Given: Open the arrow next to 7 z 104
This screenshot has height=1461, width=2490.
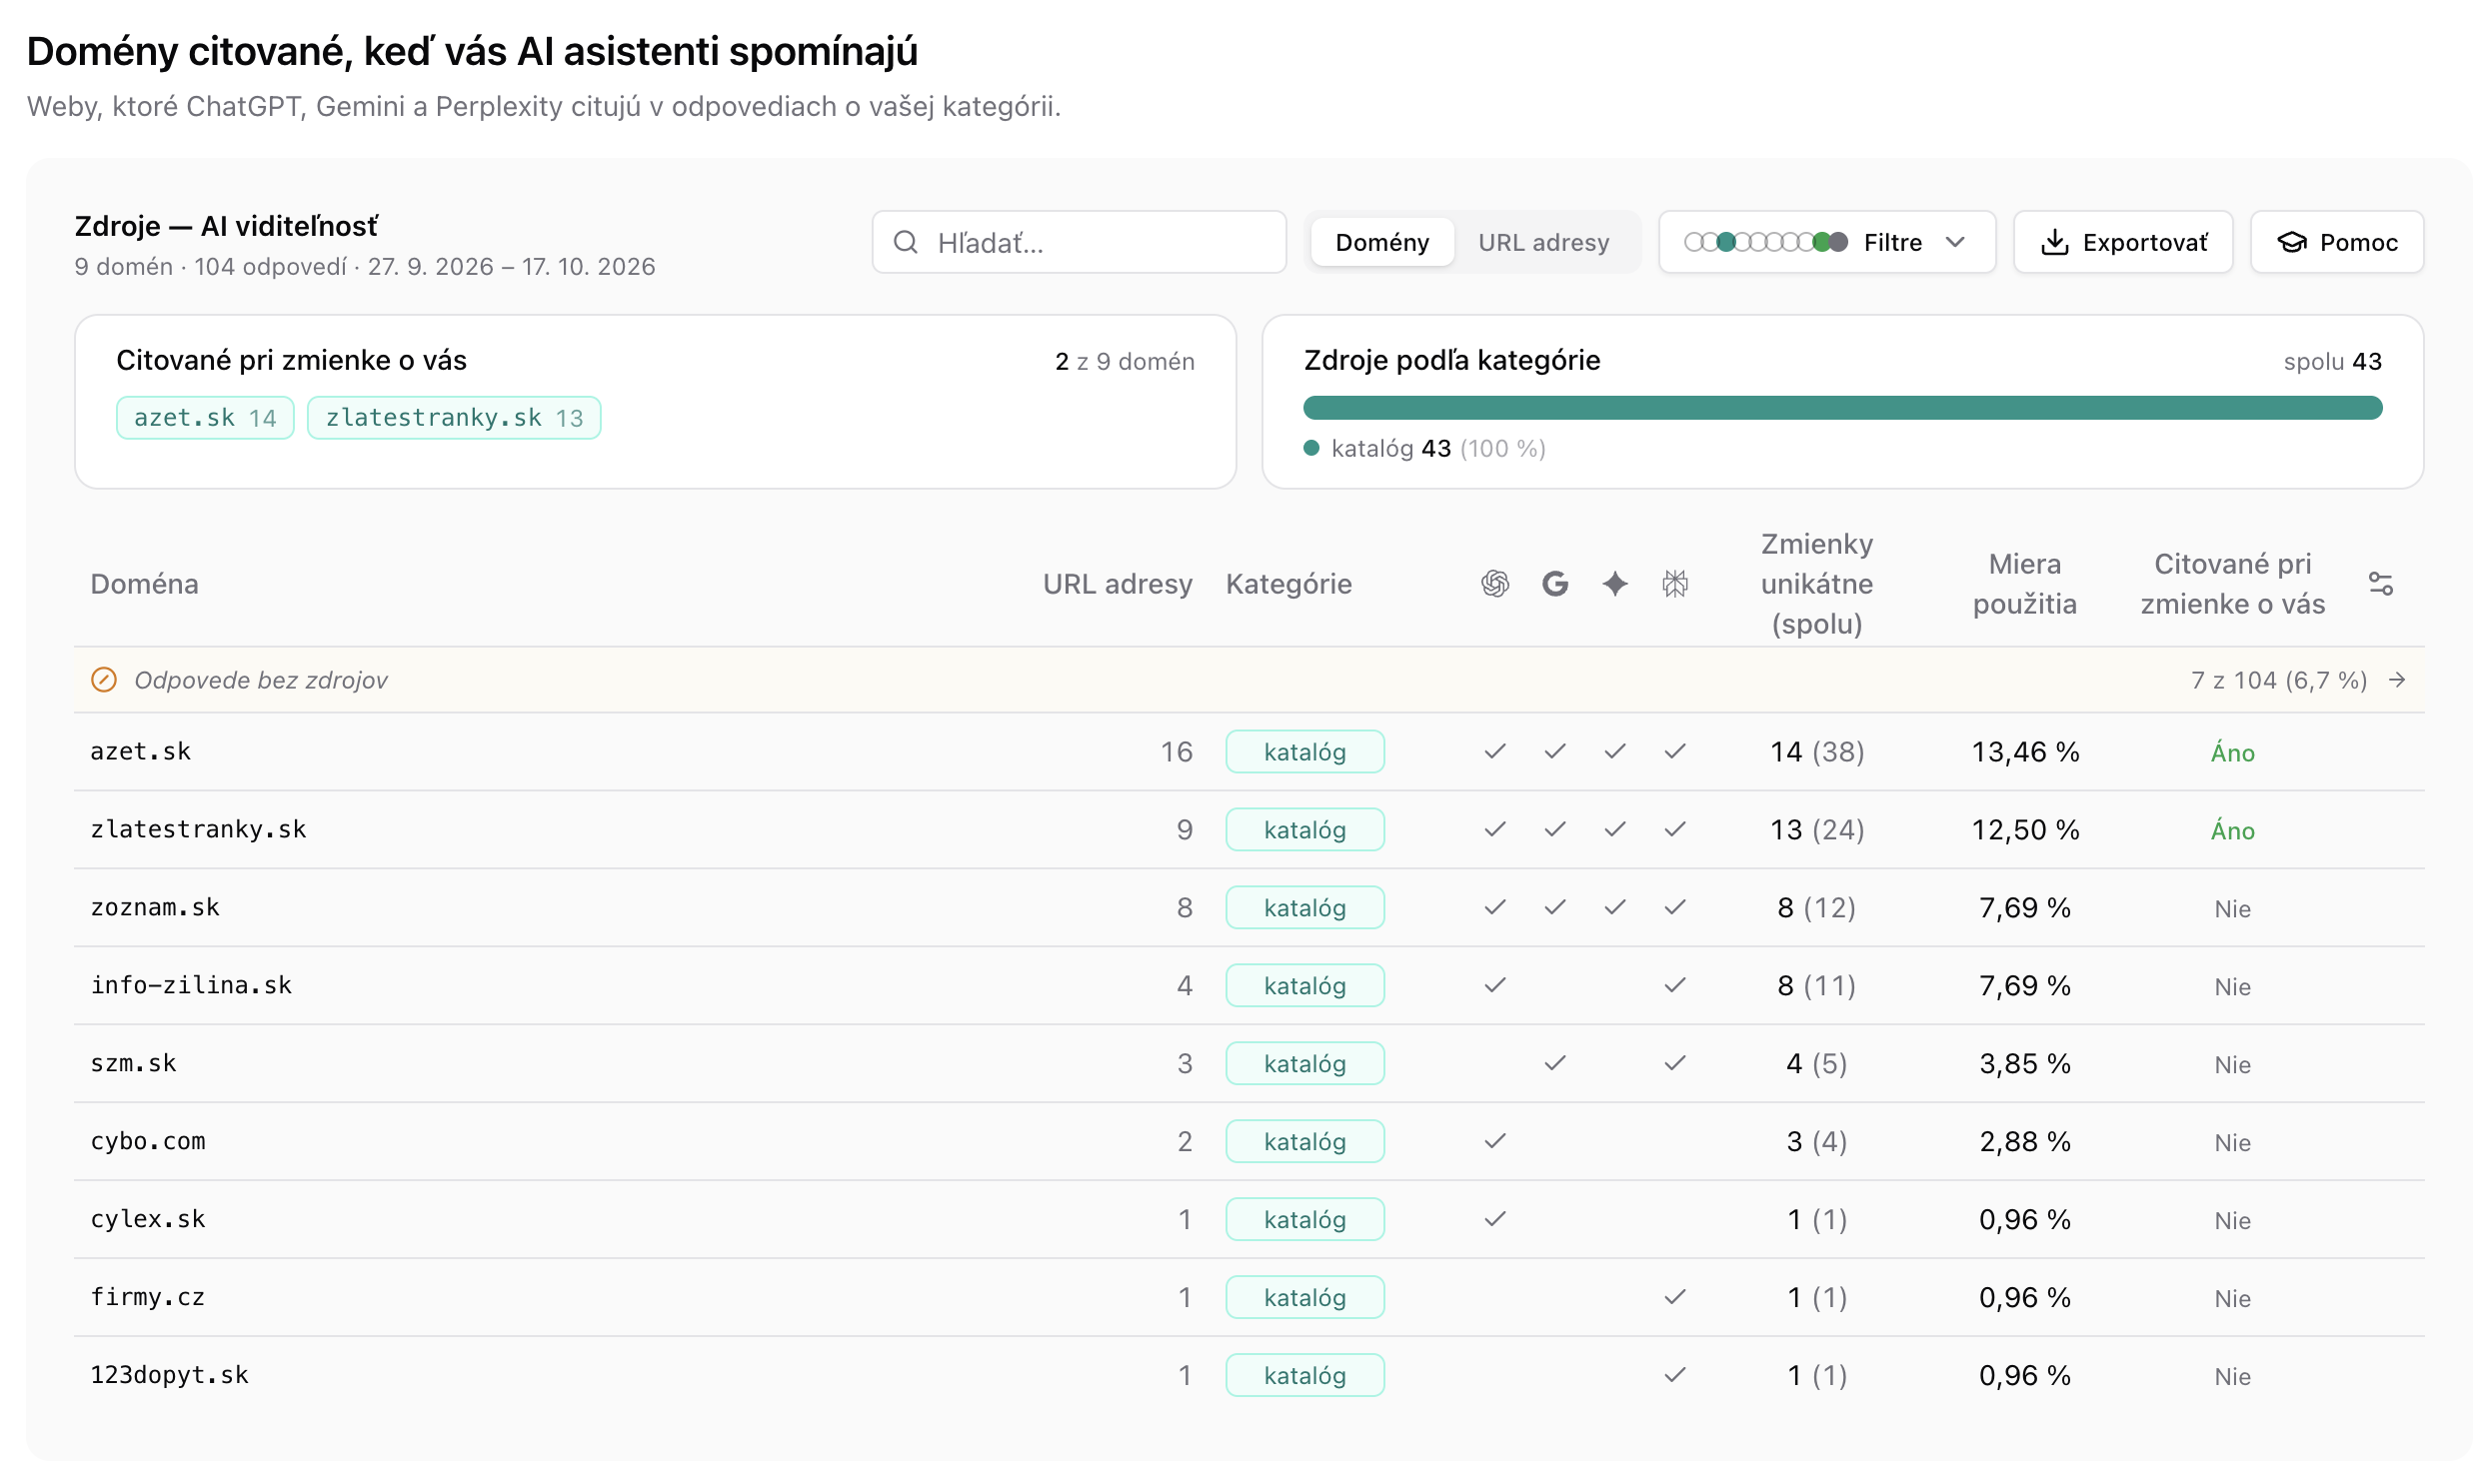Looking at the screenshot, I should click(2397, 681).
